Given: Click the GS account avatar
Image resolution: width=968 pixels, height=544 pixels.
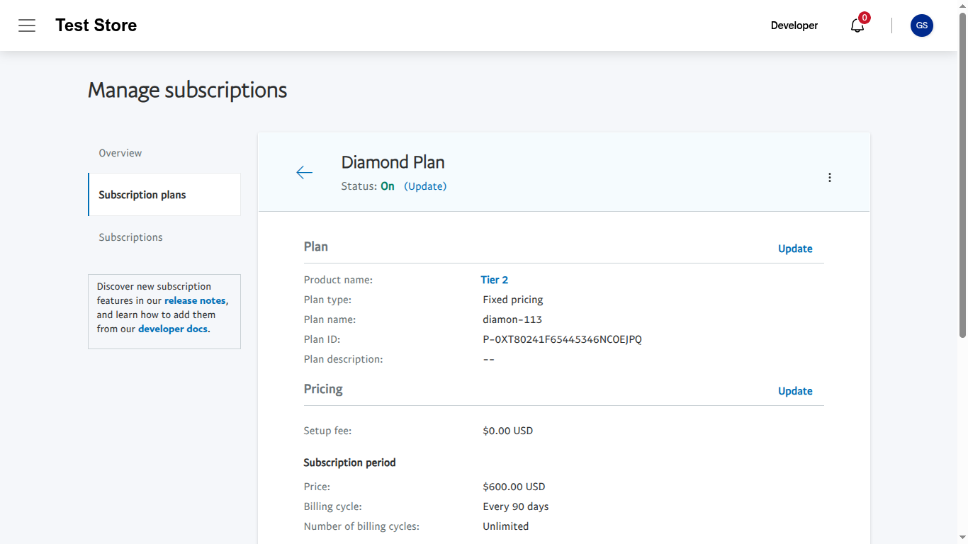Looking at the screenshot, I should 921,25.
